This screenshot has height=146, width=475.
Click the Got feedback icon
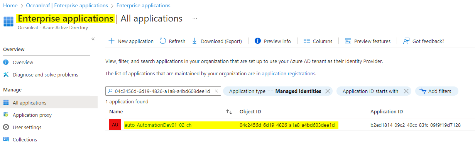[406, 41]
